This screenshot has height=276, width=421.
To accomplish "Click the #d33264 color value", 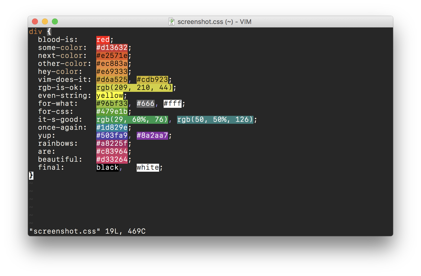I will [x=112, y=159].
